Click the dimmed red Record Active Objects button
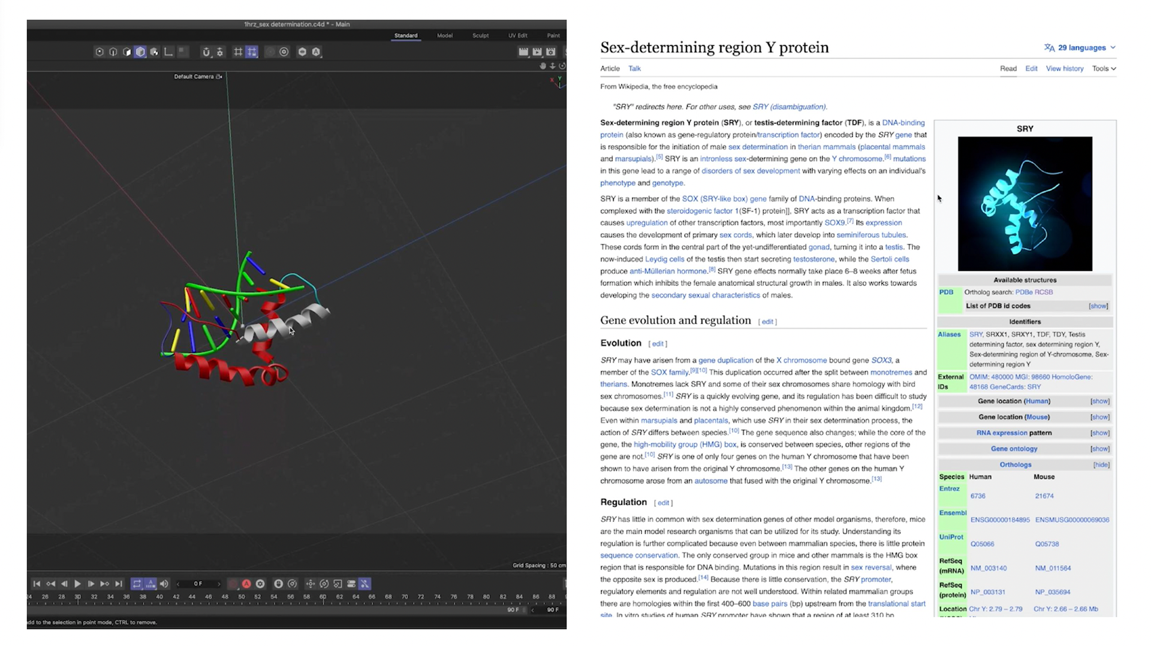 point(233,584)
